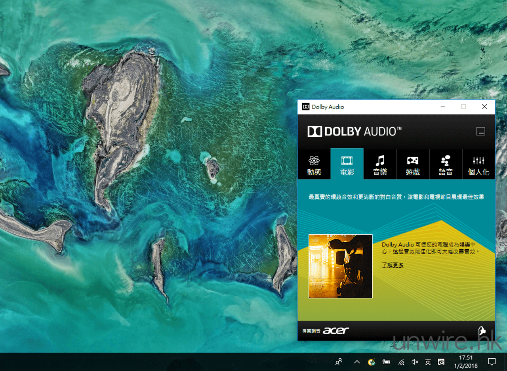Click the Dolby Audio title bar icon
The width and height of the screenshot is (507, 371).
click(306, 107)
